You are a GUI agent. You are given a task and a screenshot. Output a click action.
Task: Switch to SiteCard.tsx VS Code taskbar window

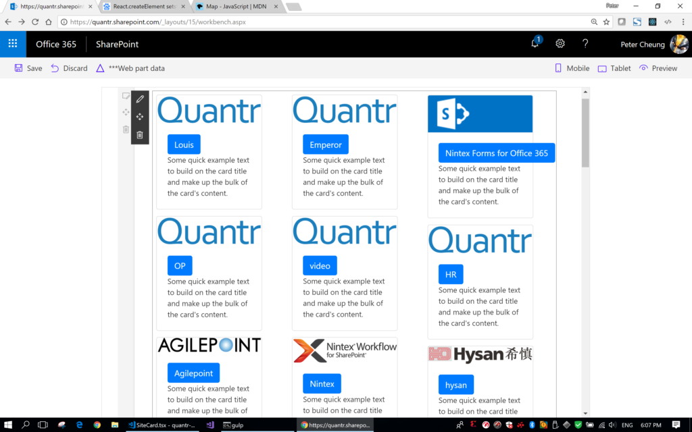click(x=162, y=425)
